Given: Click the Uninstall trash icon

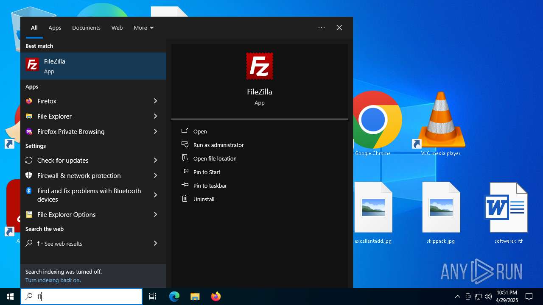Looking at the screenshot, I should point(185,199).
